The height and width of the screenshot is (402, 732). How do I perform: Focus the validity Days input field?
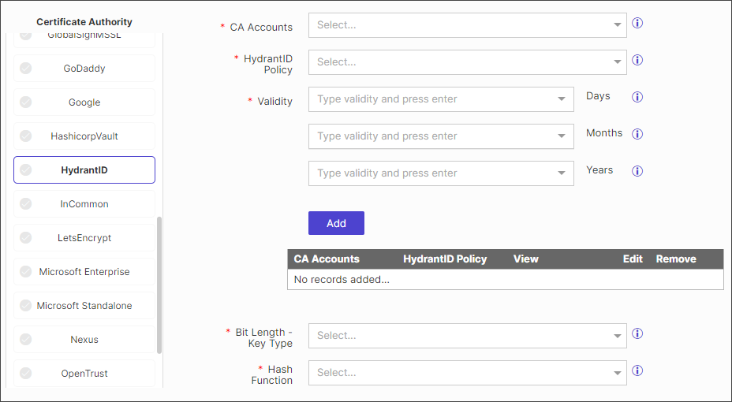pyautogui.click(x=441, y=99)
